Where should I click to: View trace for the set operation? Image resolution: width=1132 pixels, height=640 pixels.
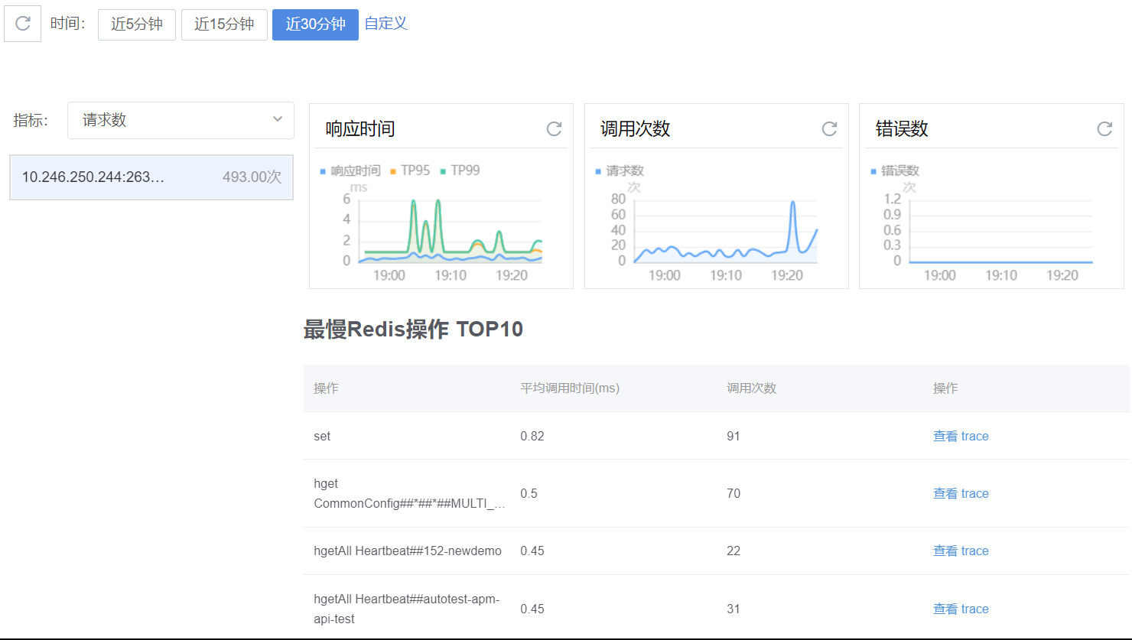961,436
